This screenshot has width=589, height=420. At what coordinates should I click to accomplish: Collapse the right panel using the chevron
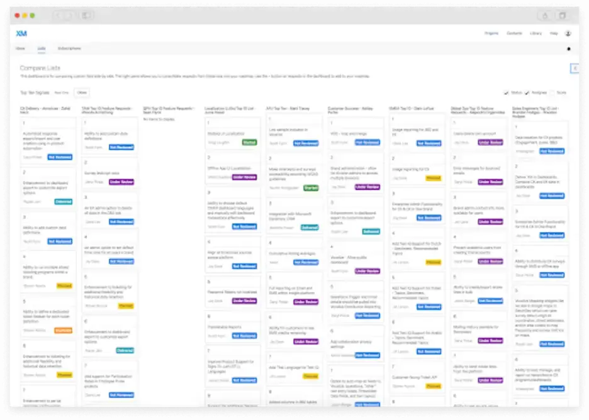[575, 68]
